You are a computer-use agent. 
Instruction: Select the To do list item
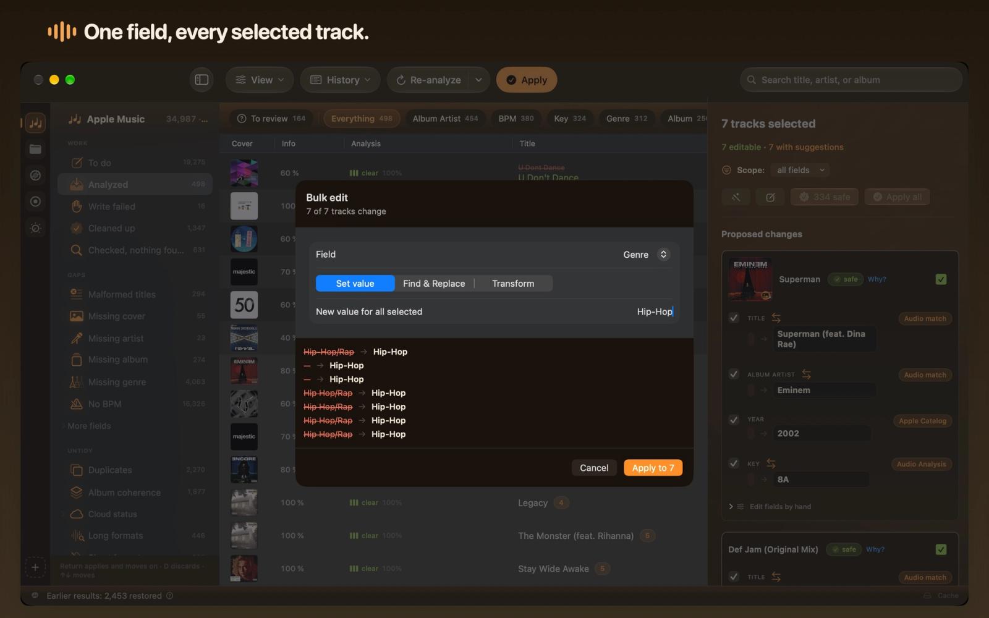[135, 163]
